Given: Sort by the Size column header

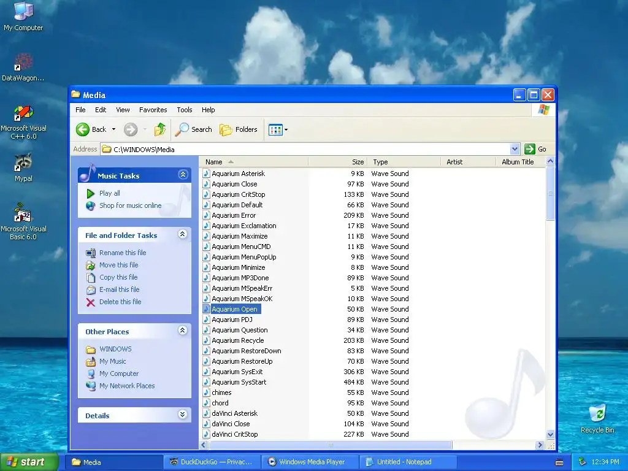Looking at the screenshot, I should click(338, 162).
